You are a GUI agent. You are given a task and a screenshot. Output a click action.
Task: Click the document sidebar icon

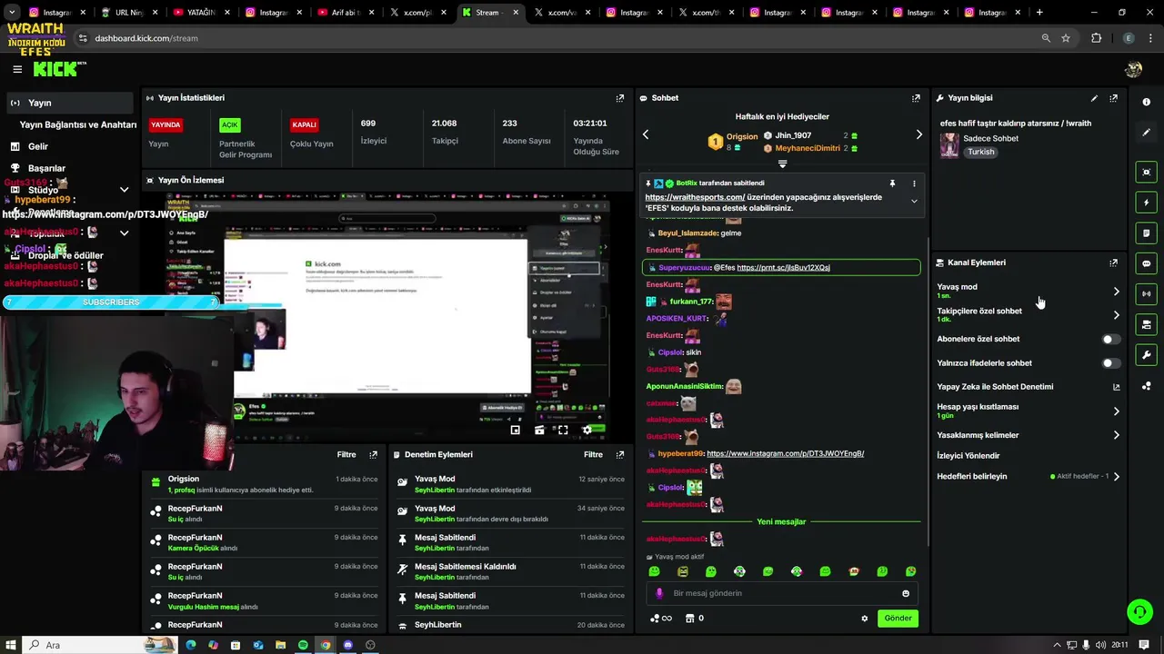tap(1146, 233)
